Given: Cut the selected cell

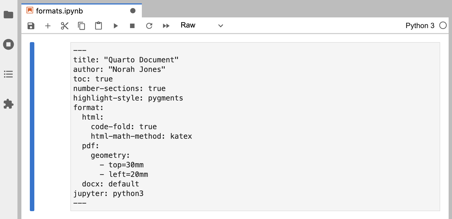Looking at the screenshot, I should (x=65, y=26).
